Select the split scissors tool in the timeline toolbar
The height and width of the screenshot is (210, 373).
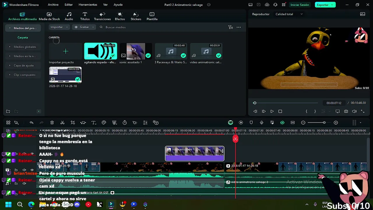(62, 123)
